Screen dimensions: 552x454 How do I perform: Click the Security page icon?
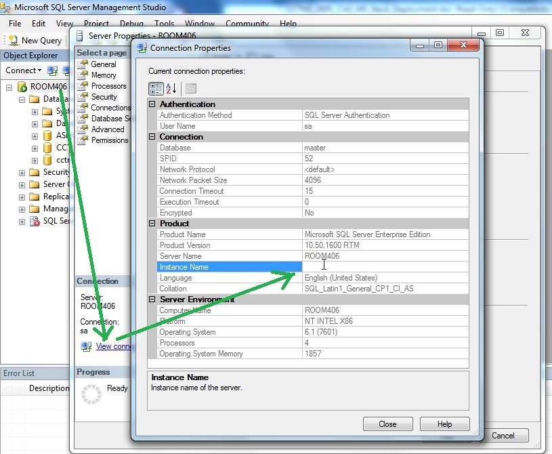point(83,97)
